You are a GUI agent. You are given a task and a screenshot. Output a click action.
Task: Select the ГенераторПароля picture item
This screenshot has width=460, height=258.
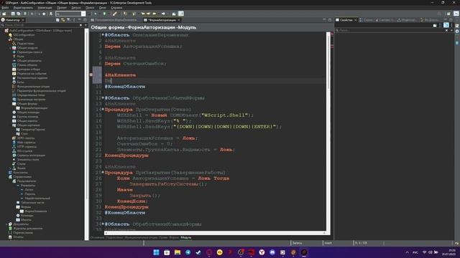pyautogui.click(x=32, y=129)
